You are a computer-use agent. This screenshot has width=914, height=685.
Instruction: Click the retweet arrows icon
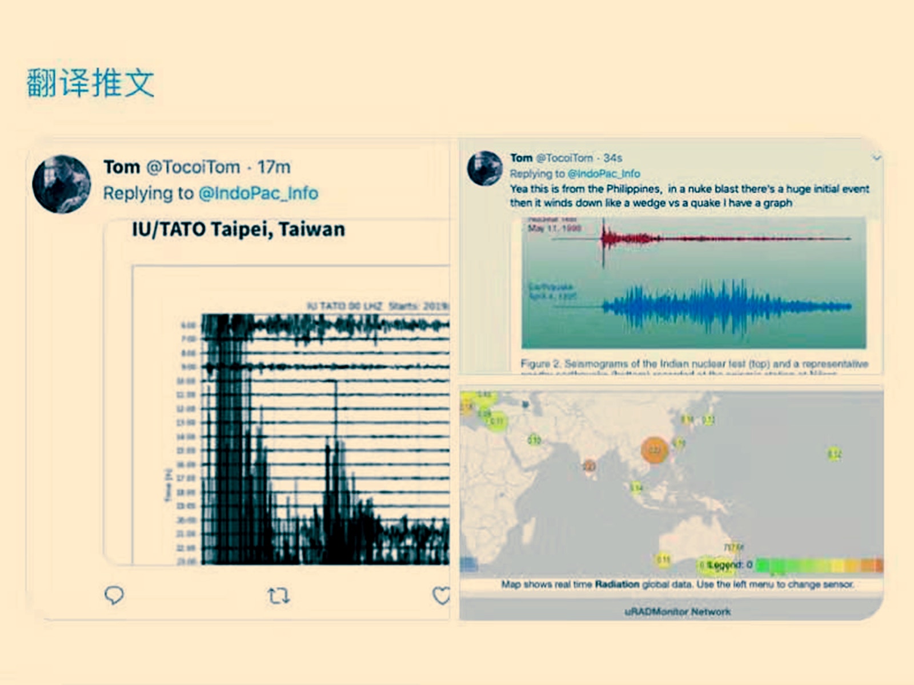(278, 596)
